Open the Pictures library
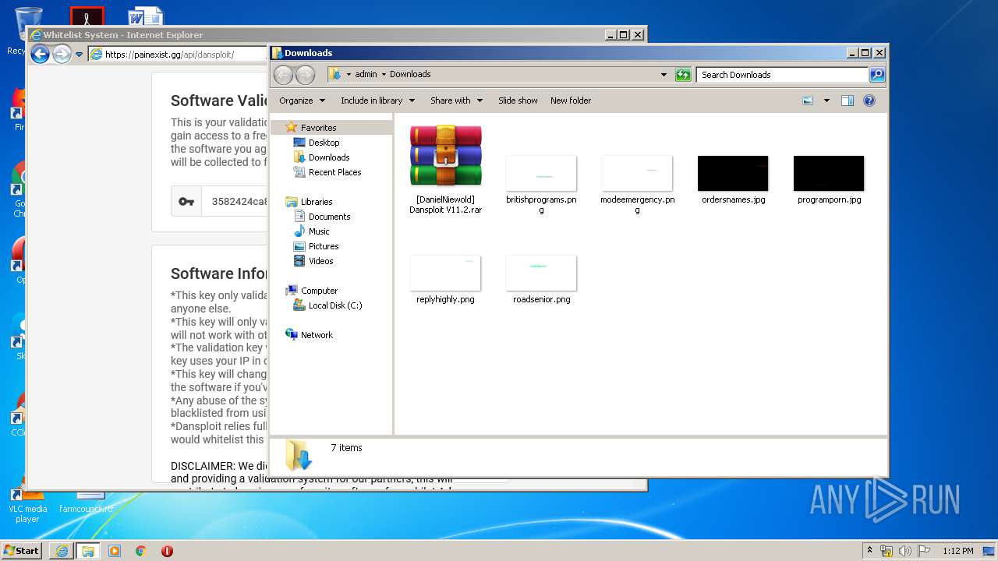 (324, 246)
